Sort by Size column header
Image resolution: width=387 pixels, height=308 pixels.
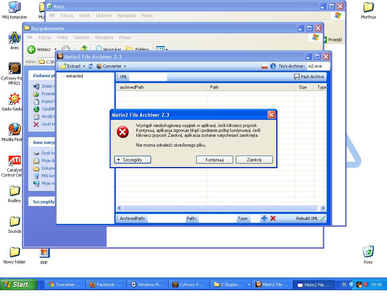click(305, 87)
